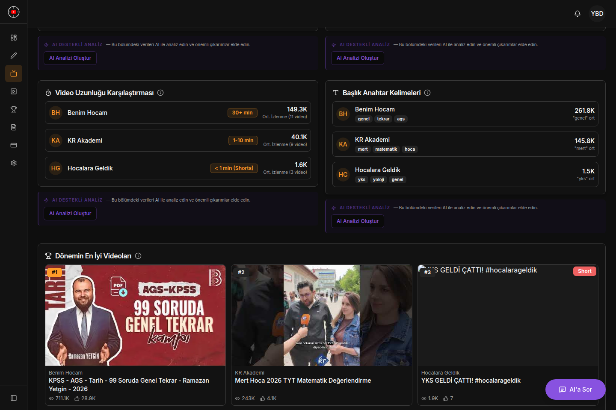Screen dimensions: 616x410
Task: Click the < 1 min (Shorts) badge
Action: [234, 168]
